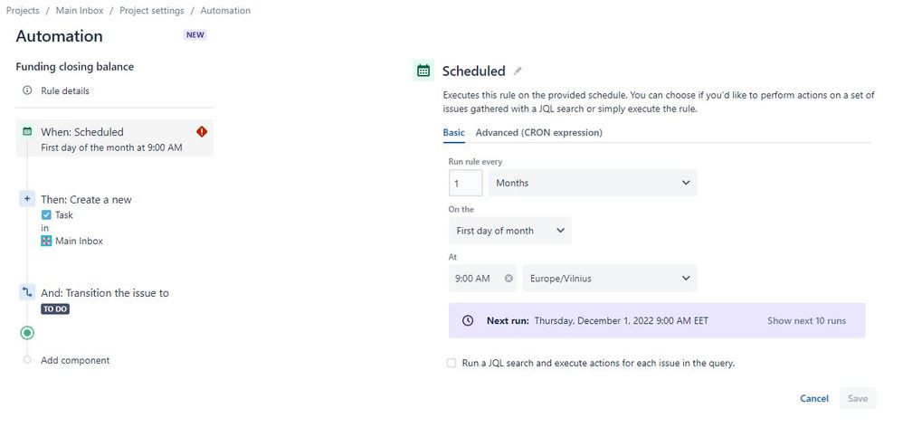Click the clock icon next to Next run
This screenshot has height=427, width=903.
[468, 320]
